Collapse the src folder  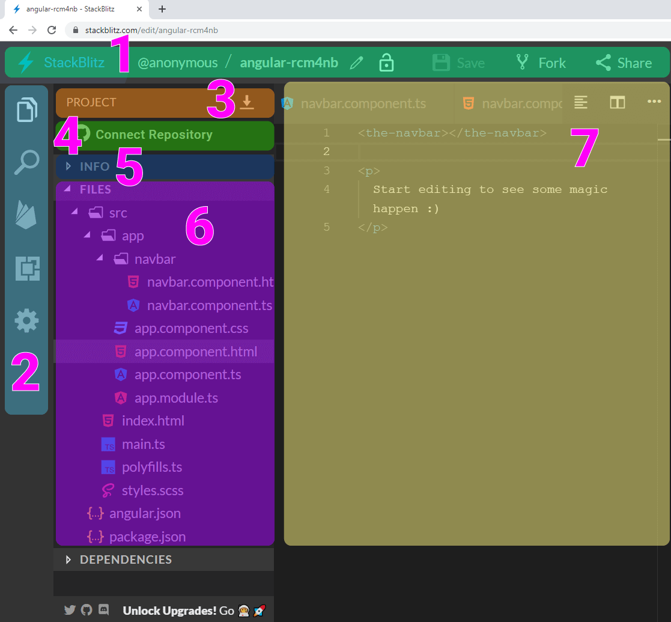click(75, 212)
